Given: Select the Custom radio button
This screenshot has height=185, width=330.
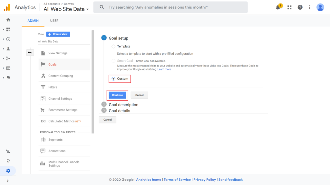Looking at the screenshot, I should [113, 79].
